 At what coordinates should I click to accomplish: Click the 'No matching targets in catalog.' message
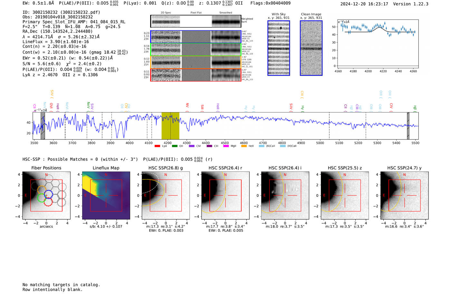61,285
